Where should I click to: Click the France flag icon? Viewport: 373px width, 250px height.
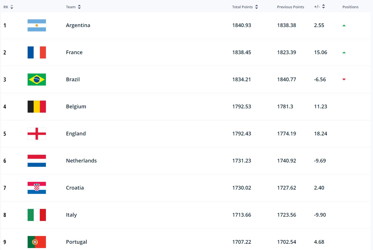point(37,52)
